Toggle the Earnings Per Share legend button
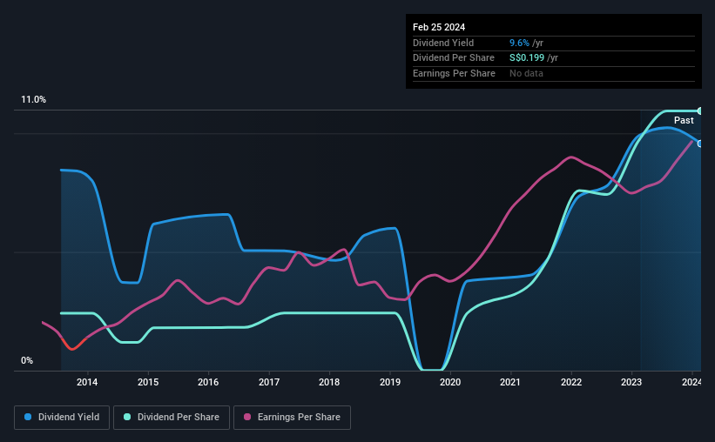The image size is (715, 442). pos(292,418)
